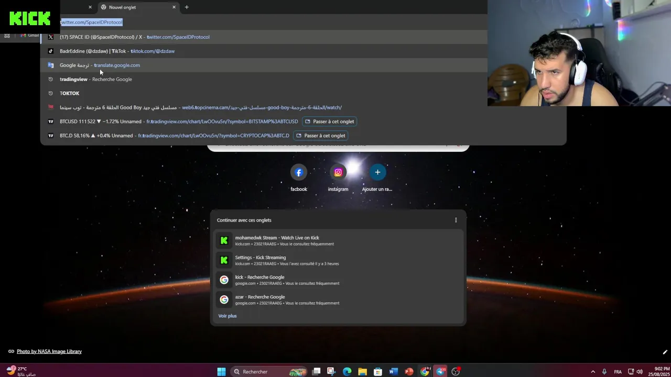Select the TOKTOK search suggestion

[x=70, y=93]
